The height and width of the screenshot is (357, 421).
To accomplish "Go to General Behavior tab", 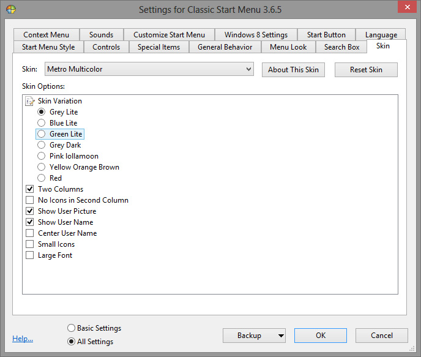I will (x=225, y=47).
